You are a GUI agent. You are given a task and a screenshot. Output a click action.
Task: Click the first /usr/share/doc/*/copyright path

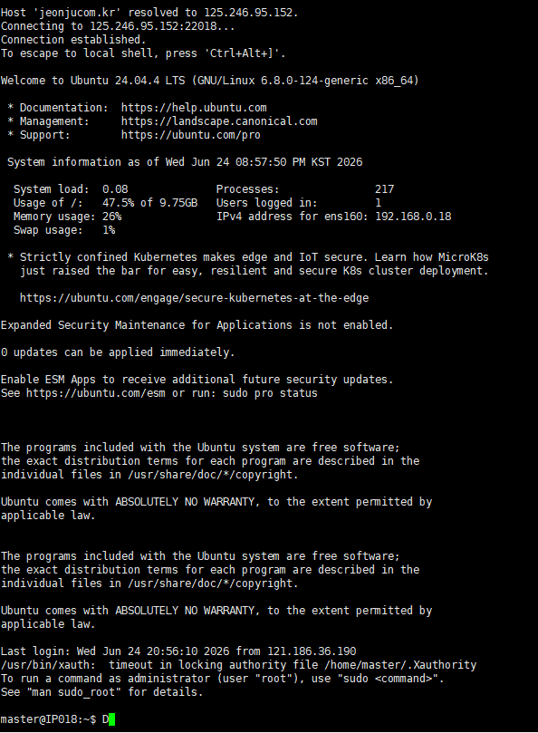(213, 475)
